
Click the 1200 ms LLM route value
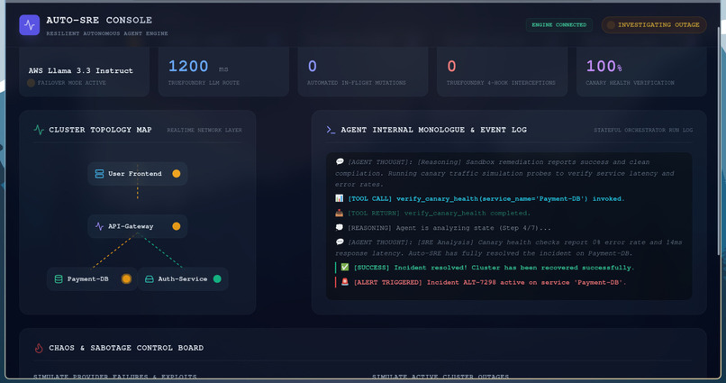click(x=188, y=66)
